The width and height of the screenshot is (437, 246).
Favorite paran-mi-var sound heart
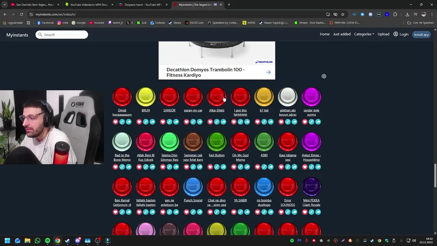click(x=186, y=122)
